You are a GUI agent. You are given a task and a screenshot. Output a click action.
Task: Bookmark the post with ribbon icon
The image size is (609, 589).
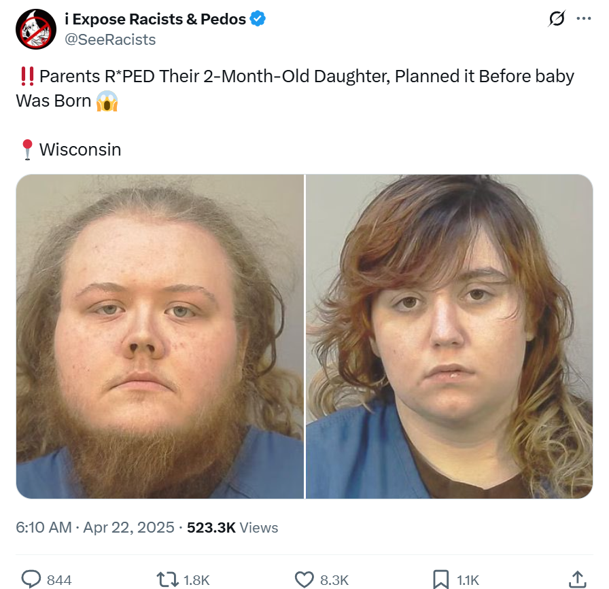coord(441,579)
